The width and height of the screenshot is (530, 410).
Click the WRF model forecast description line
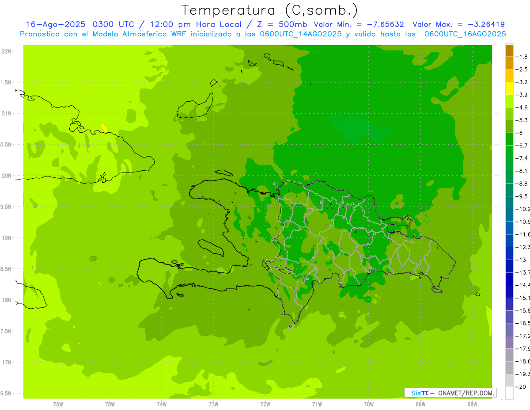click(x=263, y=34)
